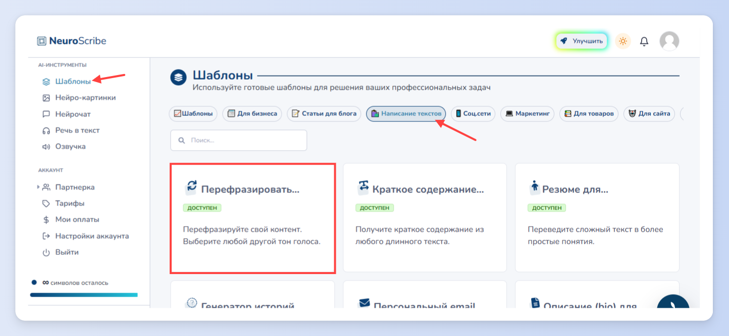Click the speaker icon beside Озвучка

tap(46, 147)
